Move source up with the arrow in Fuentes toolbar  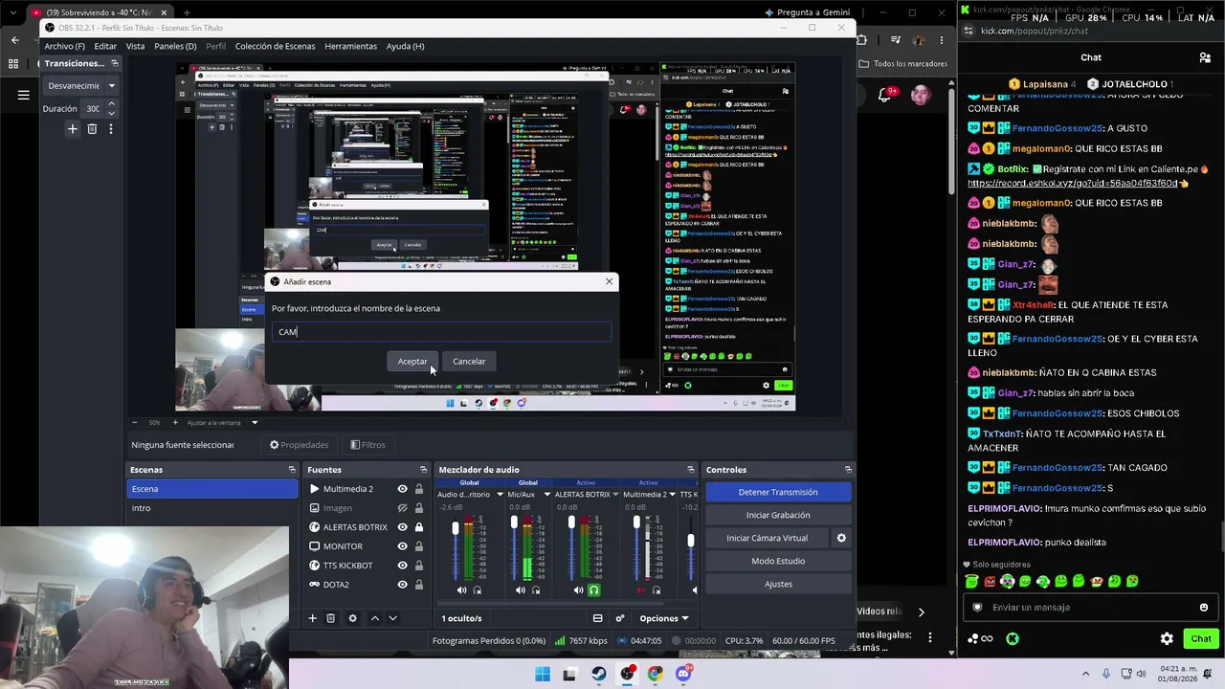pyautogui.click(x=374, y=618)
